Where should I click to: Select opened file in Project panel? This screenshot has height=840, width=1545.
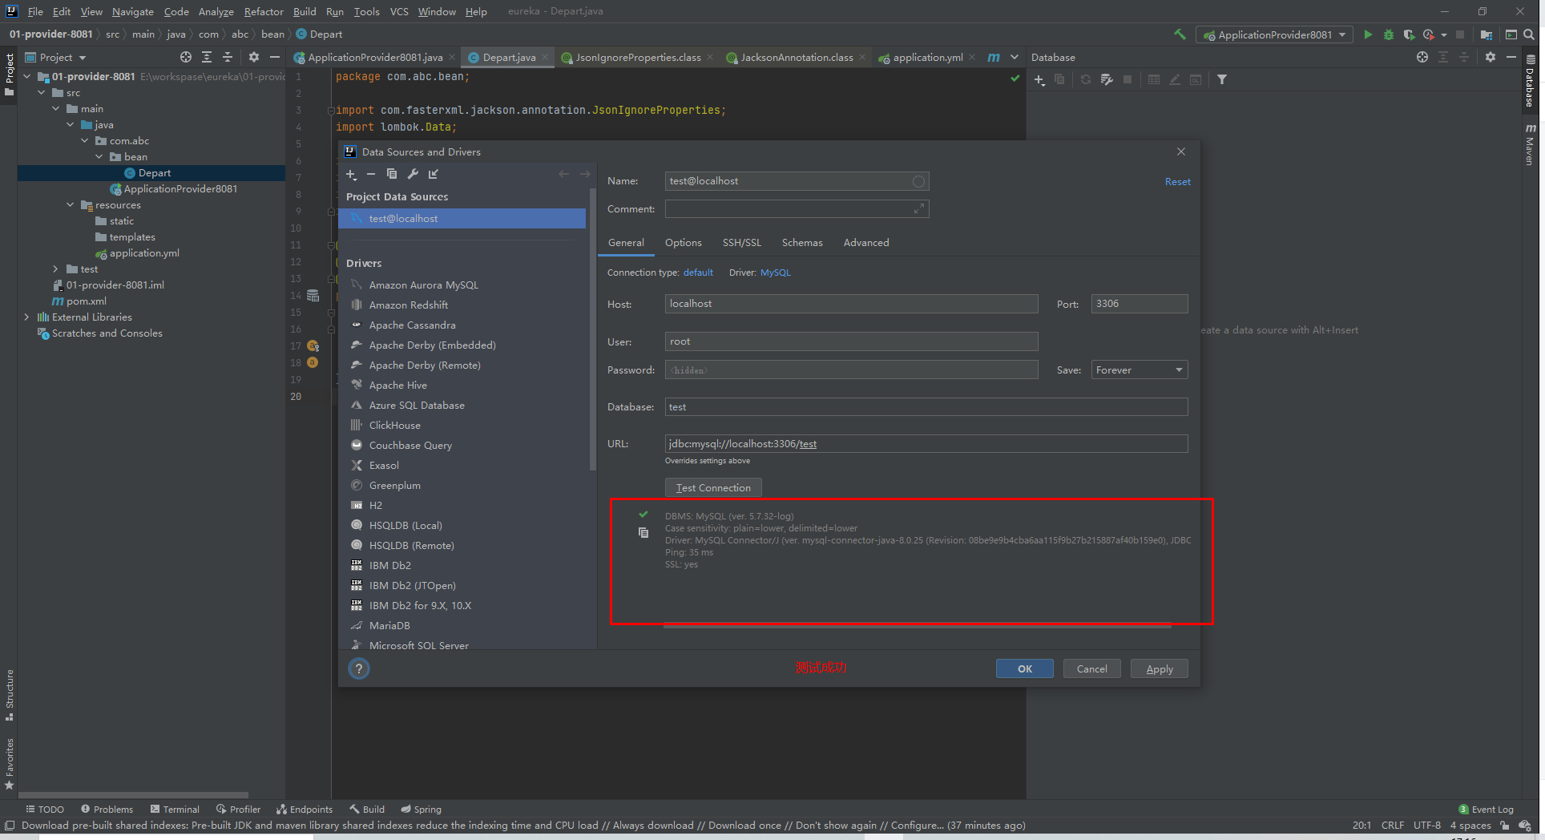pyautogui.click(x=186, y=57)
